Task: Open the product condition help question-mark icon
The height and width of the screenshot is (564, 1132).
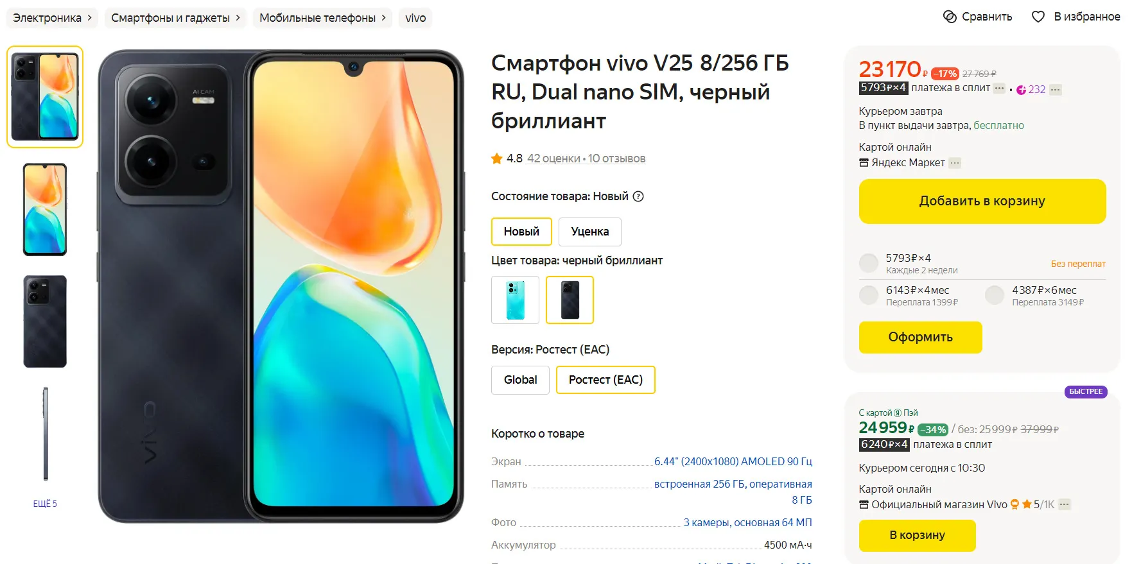Action: click(x=638, y=196)
